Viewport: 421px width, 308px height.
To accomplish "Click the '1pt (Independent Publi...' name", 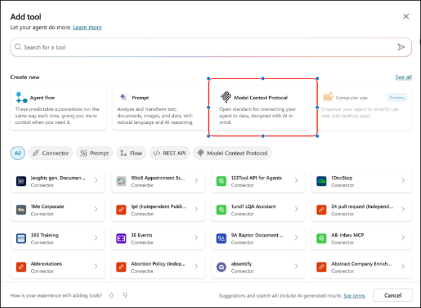I will pos(159,206).
